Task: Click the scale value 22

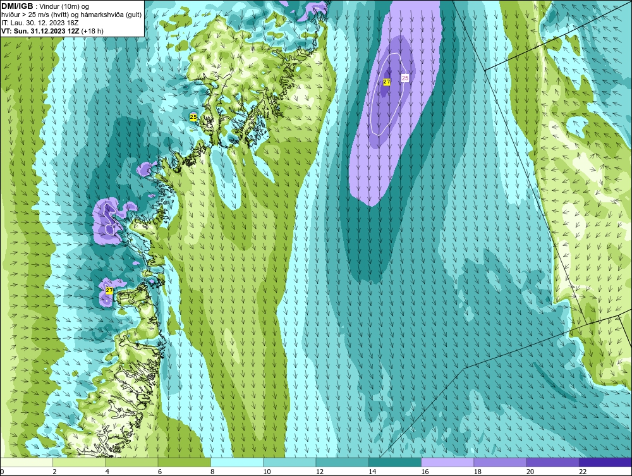Action: [x=583, y=472]
